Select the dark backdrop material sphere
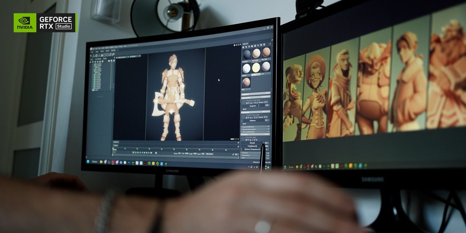Screen dimensions: 466x233 [247, 55]
